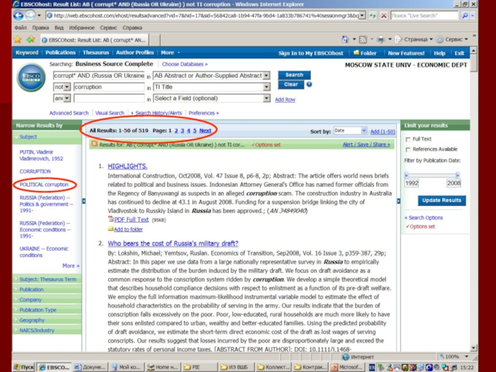
Task: Click the browser Back arrow button
Action: point(19,15)
